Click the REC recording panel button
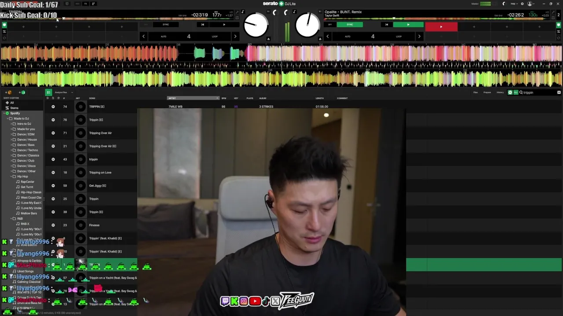Viewport: 563px width, 316px height. (x=77, y=4)
